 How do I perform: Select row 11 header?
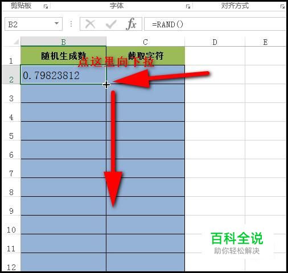(x=11, y=243)
